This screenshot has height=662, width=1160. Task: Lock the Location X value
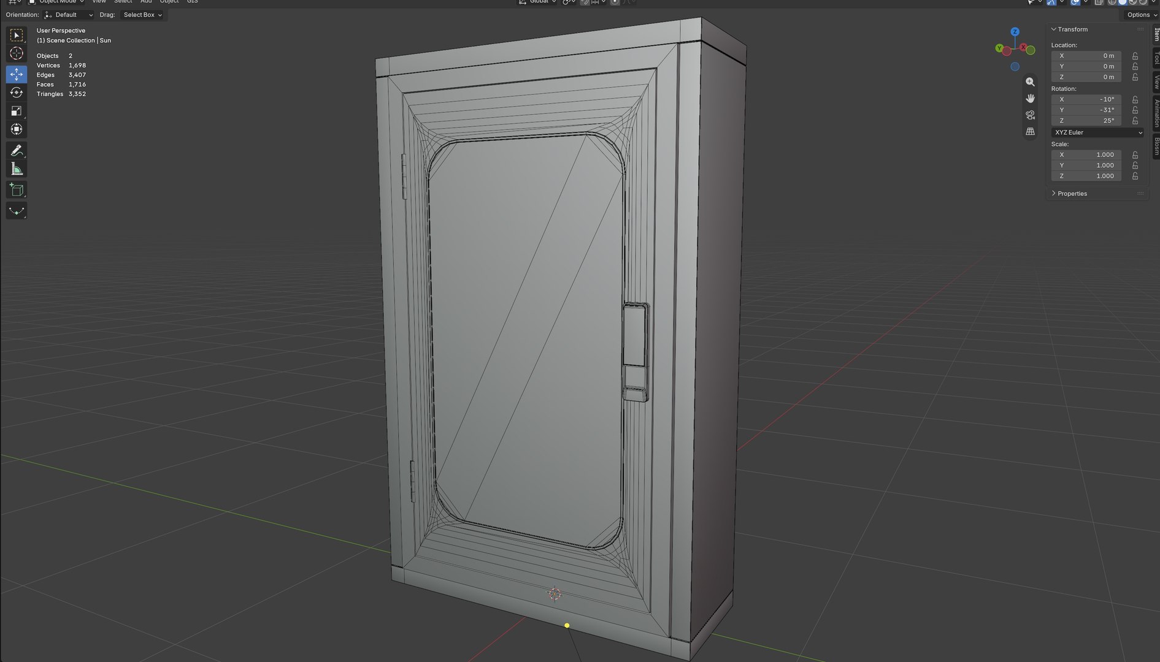click(x=1135, y=56)
